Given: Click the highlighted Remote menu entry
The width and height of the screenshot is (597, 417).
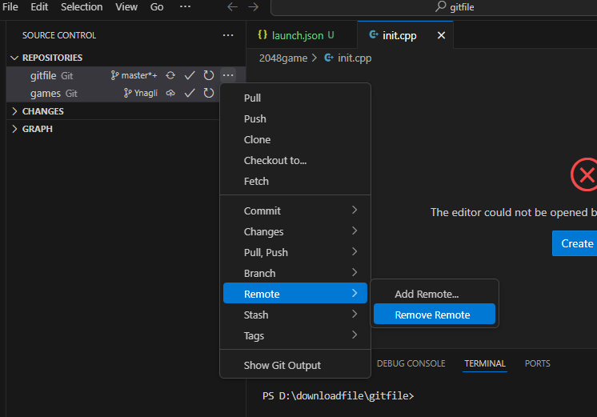Looking at the screenshot, I should pos(295,294).
